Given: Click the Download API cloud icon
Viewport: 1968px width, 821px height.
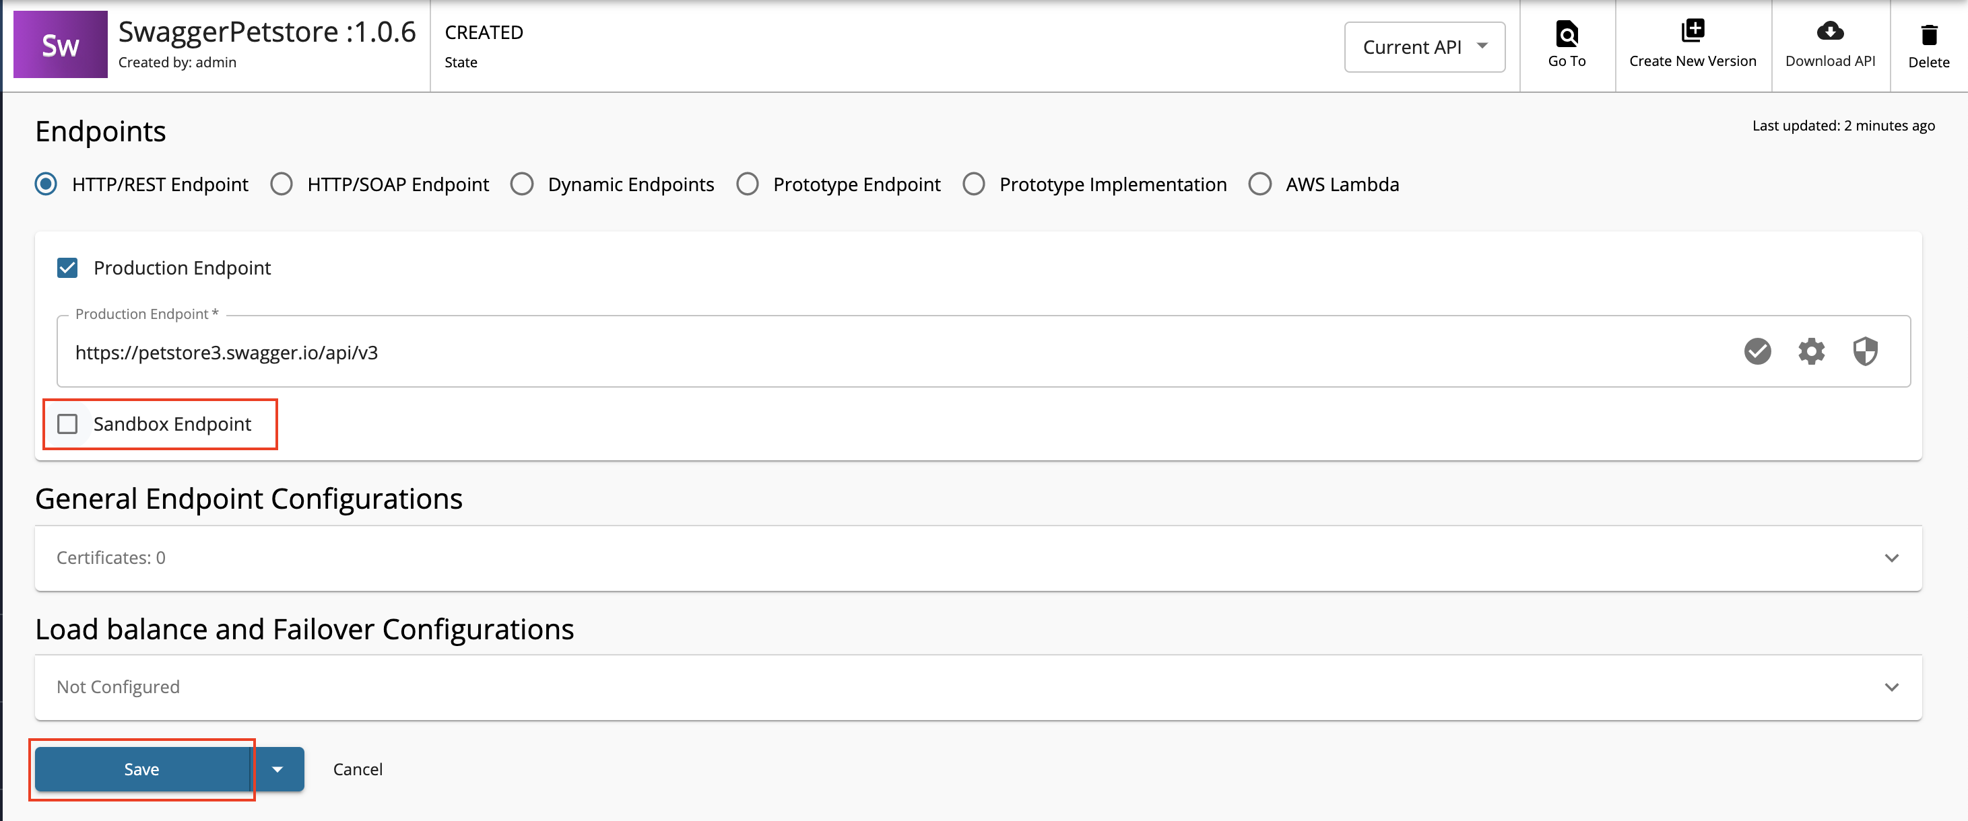Looking at the screenshot, I should (x=1830, y=31).
